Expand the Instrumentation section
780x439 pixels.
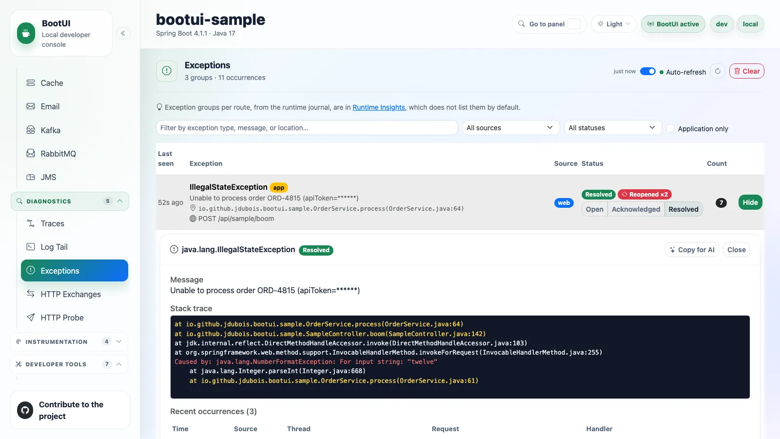pyautogui.click(x=69, y=341)
